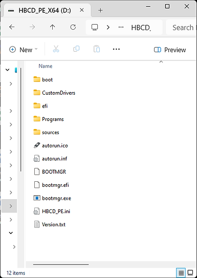Click the BOOTMGR file icon
This screenshot has width=197, height=278.
pos(36,172)
